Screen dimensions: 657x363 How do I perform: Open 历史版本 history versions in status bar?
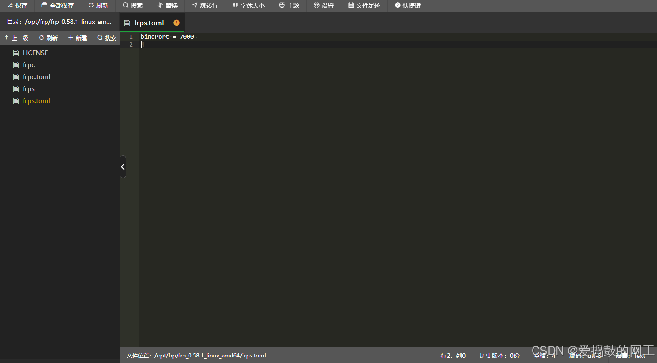coord(499,356)
